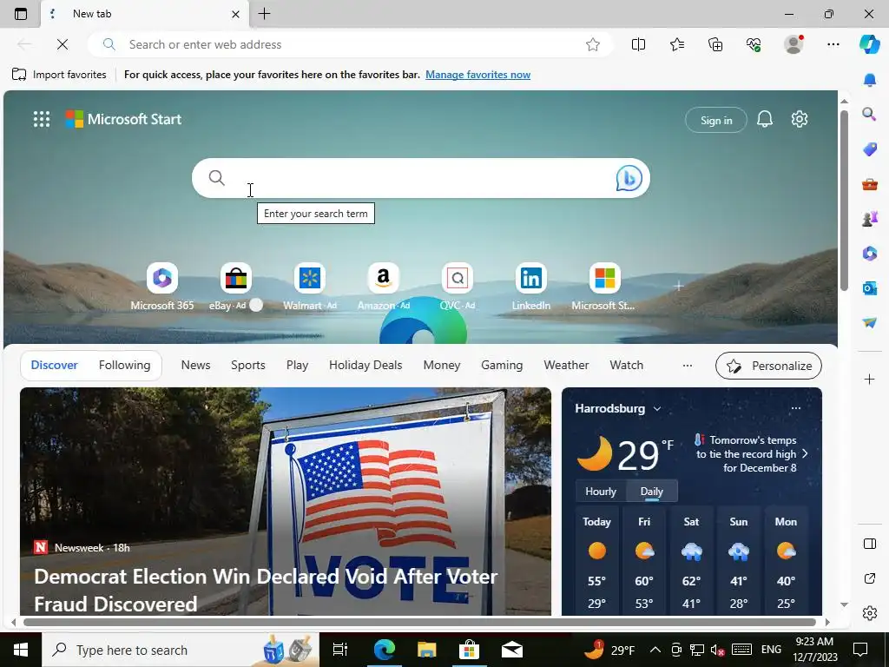Open sidebar Shopping tag
The height and width of the screenshot is (667, 889).
tap(869, 149)
